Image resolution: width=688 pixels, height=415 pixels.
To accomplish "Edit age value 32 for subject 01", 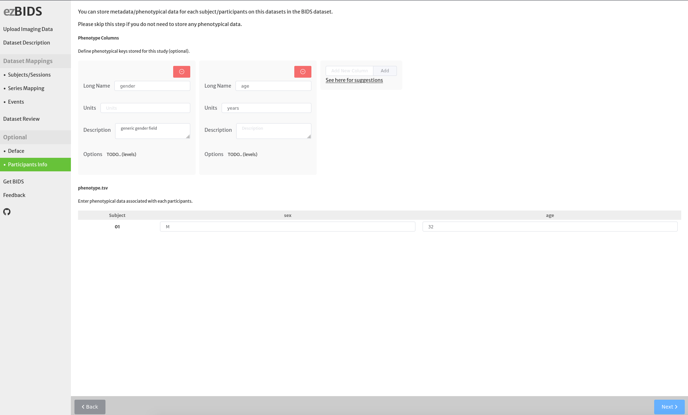I will coord(550,227).
